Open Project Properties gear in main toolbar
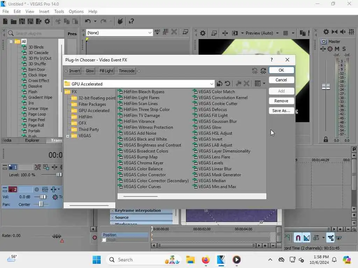The width and height of the screenshot is (358, 268). point(47,21)
